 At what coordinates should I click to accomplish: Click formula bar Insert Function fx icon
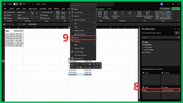coord(24,24)
